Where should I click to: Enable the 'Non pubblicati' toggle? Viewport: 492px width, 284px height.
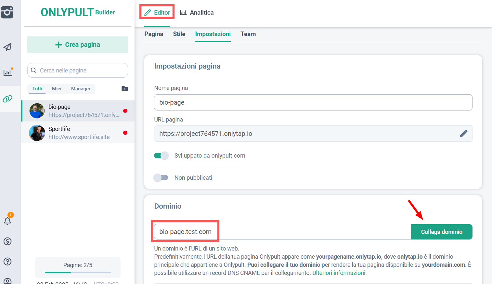coord(161,178)
